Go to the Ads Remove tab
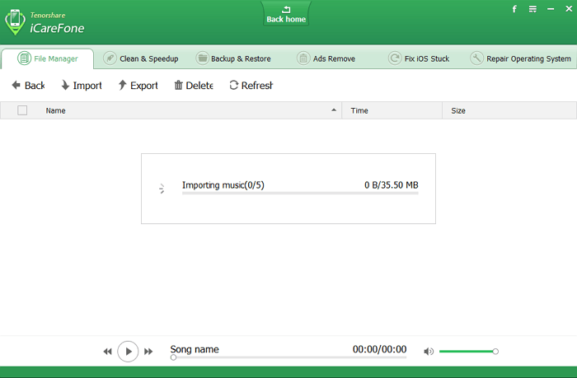Viewport: 577px width, 378px height. click(x=326, y=58)
